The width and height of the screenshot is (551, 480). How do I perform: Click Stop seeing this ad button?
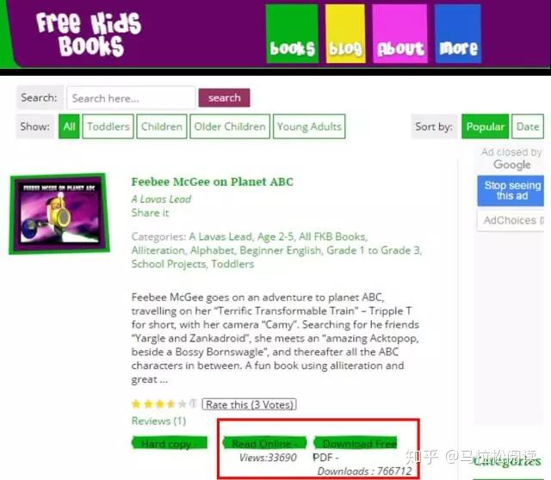click(511, 191)
